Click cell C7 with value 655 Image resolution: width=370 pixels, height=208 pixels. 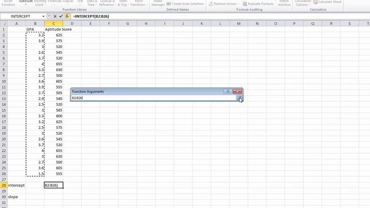[54, 64]
